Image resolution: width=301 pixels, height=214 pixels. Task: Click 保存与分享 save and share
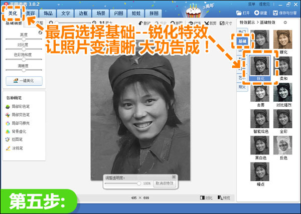pyautogui.click(x=284, y=13)
